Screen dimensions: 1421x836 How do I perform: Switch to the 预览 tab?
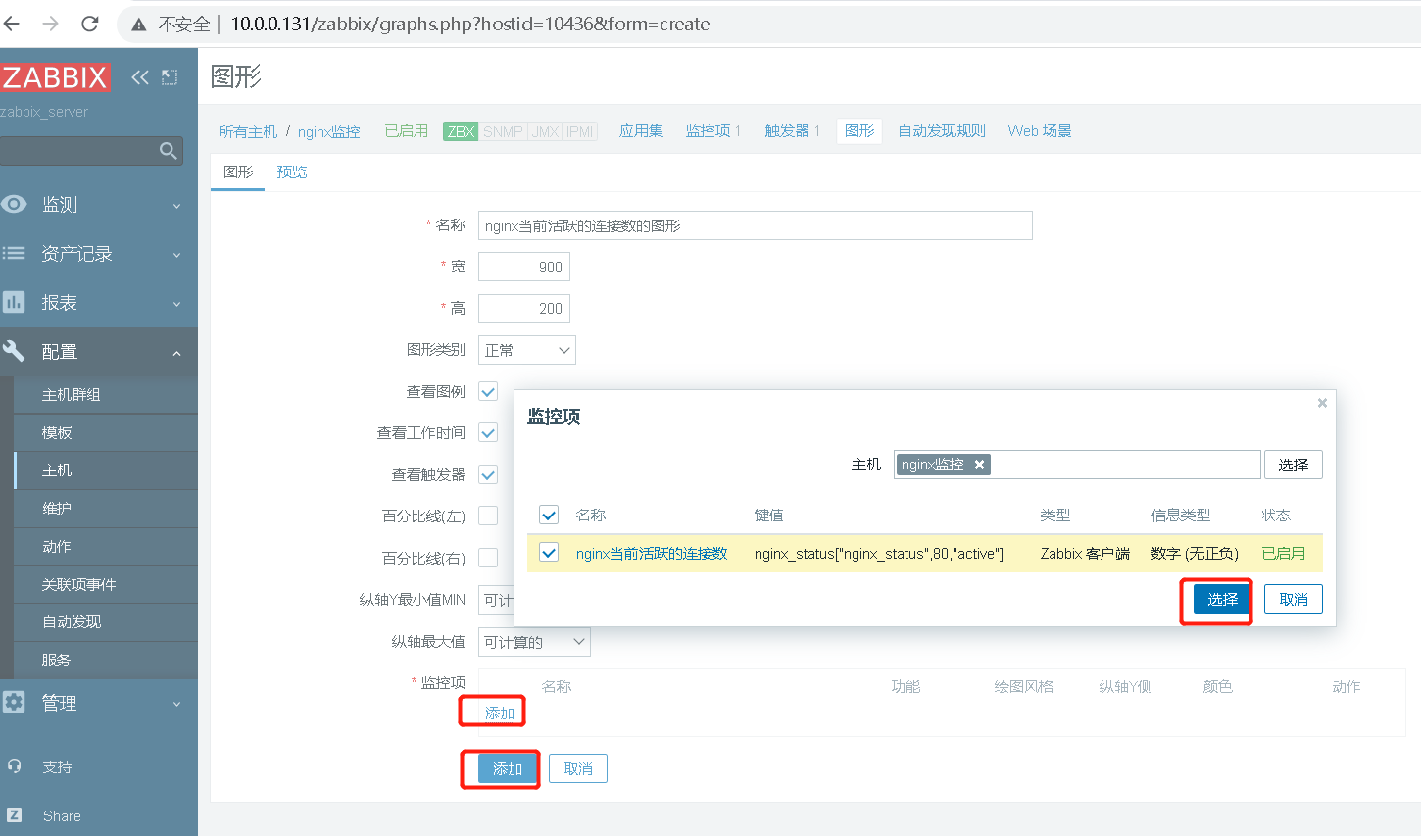click(291, 172)
